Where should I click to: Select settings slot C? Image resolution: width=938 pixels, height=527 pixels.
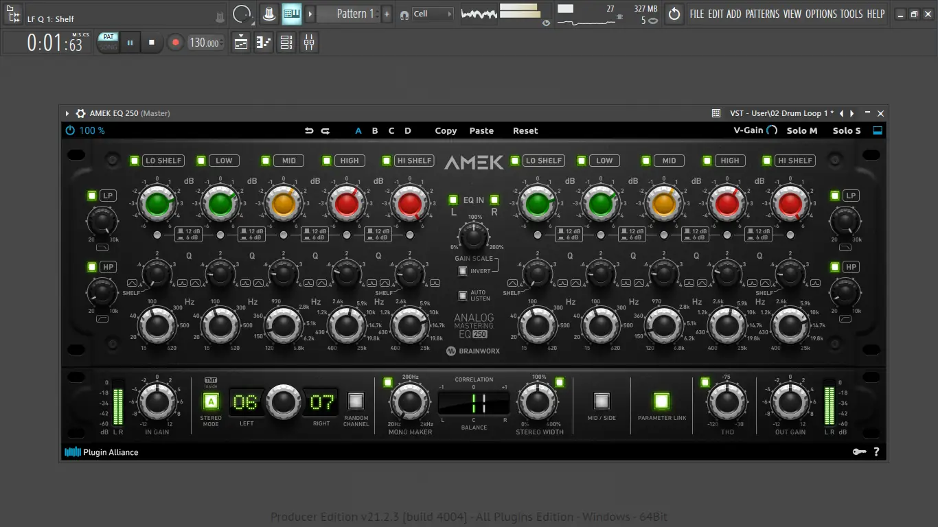391,130
